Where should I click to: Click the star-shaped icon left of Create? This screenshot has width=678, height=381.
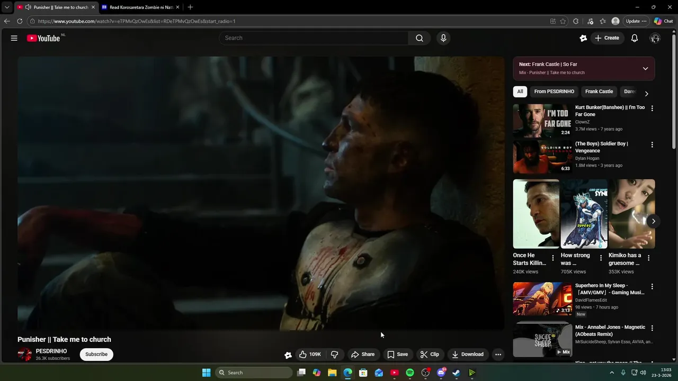point(583,38)
